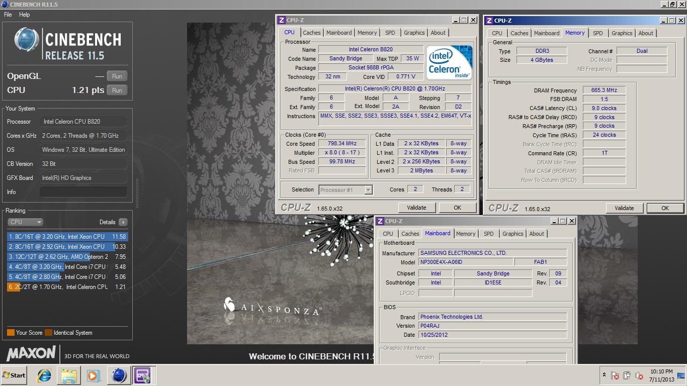The image size is (687, 386).
Task: Click Validate in the Memory CPU-Z window
Action: pos(624,208)
